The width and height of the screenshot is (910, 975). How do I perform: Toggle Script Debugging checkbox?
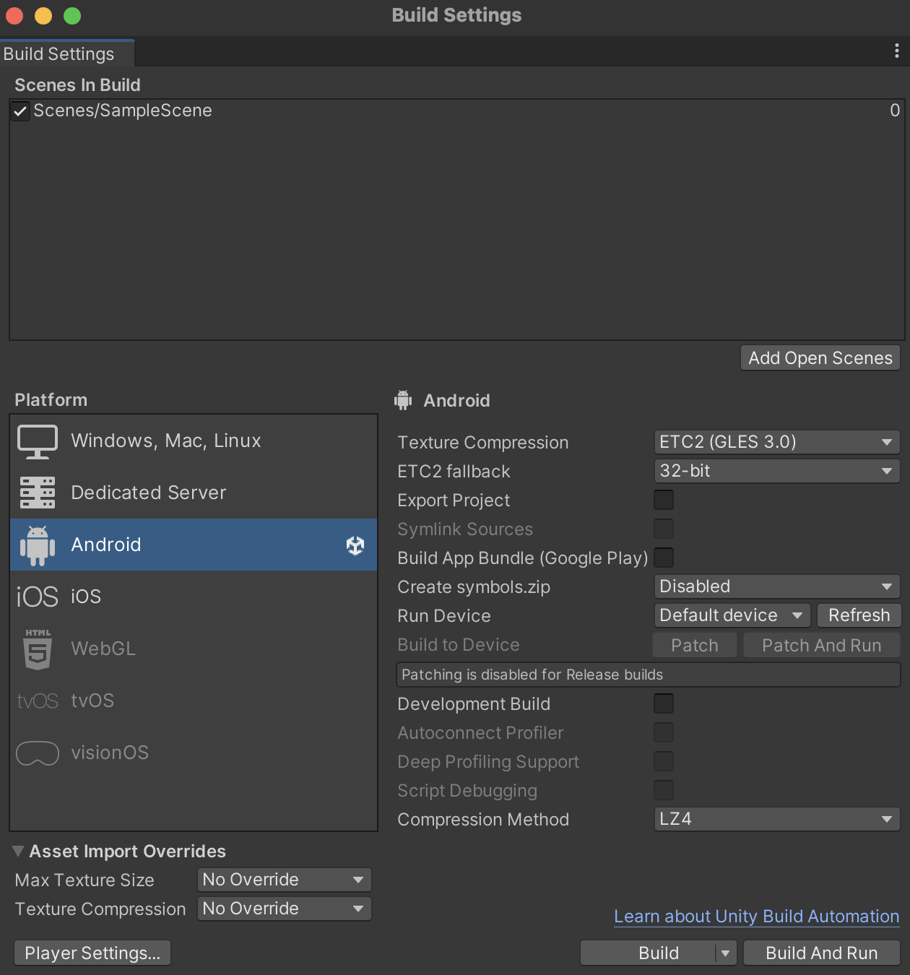[664, 790]
